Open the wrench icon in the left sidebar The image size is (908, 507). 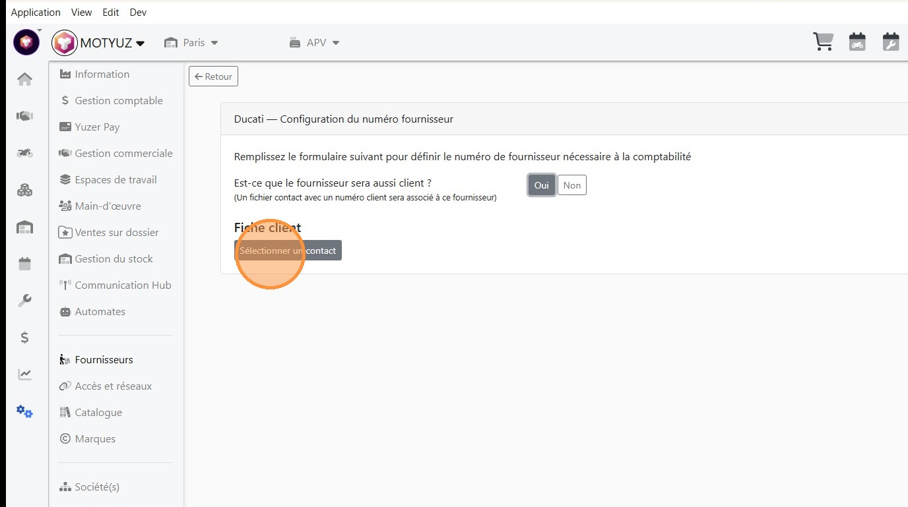tap(24, 301)
